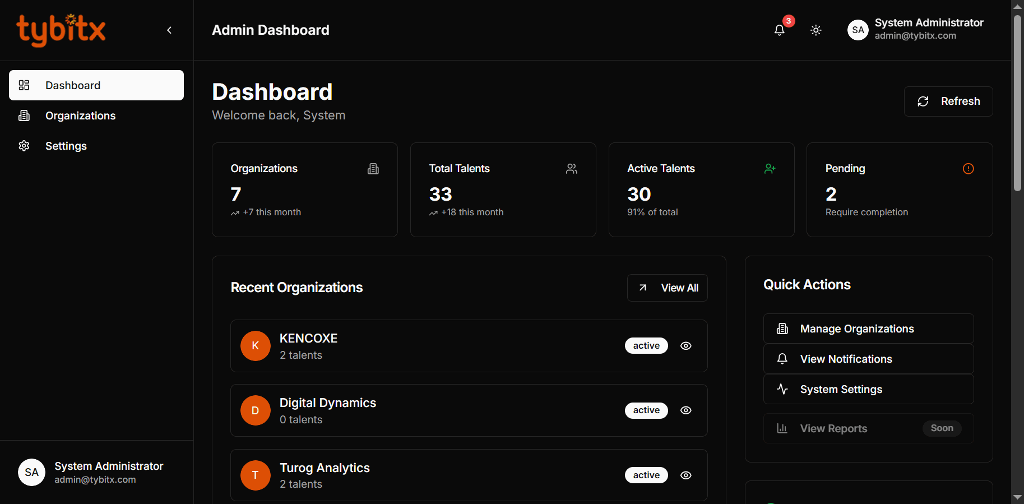Collapse the sidebar with the chevron

169,30
